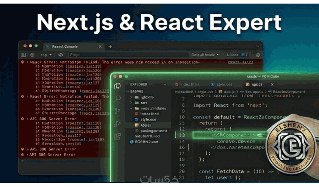Focus the console filter input field
This screenshot has width=319, height=187.
tap(128, 55)
